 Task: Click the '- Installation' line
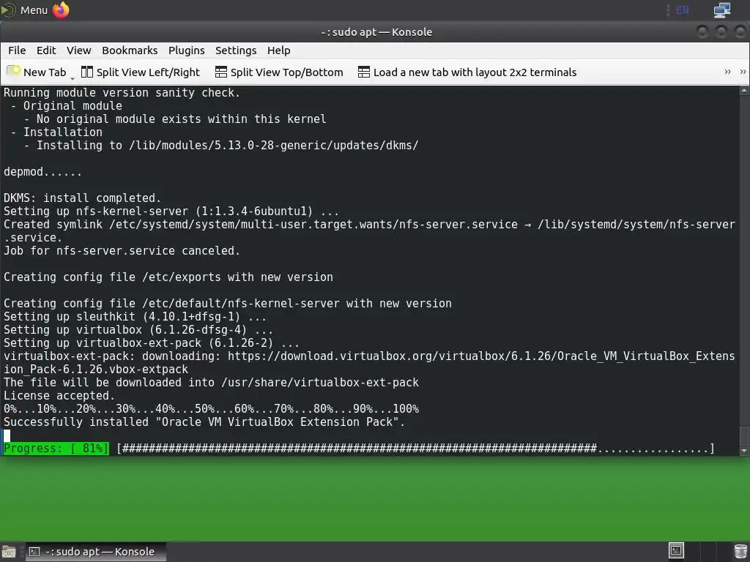coord(56,132)
